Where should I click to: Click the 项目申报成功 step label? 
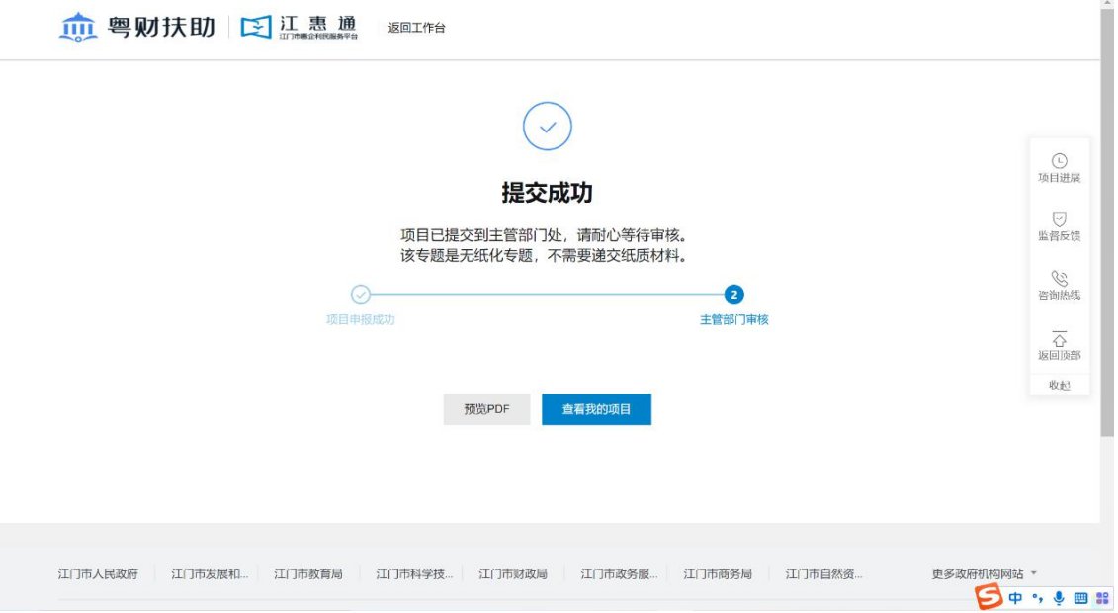362,320
